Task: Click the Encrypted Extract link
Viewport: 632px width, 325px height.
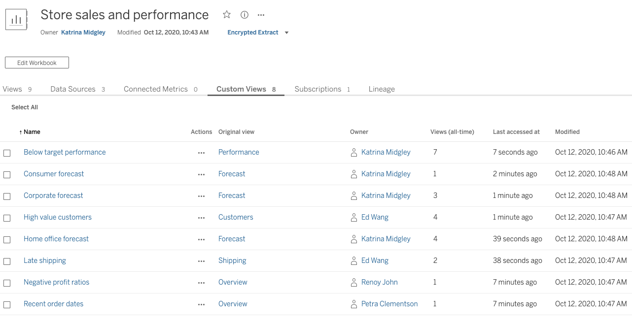Action: pyautogui.click(x=253, y=32)
